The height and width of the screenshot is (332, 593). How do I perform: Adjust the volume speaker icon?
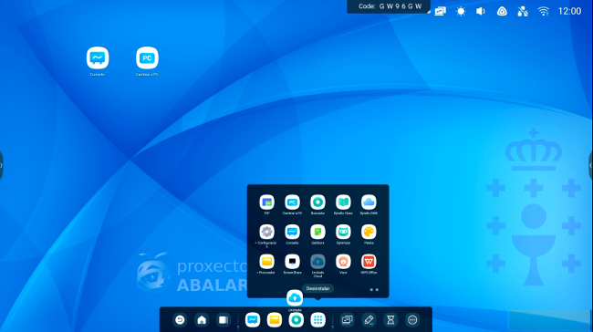(x=481, y=11)
